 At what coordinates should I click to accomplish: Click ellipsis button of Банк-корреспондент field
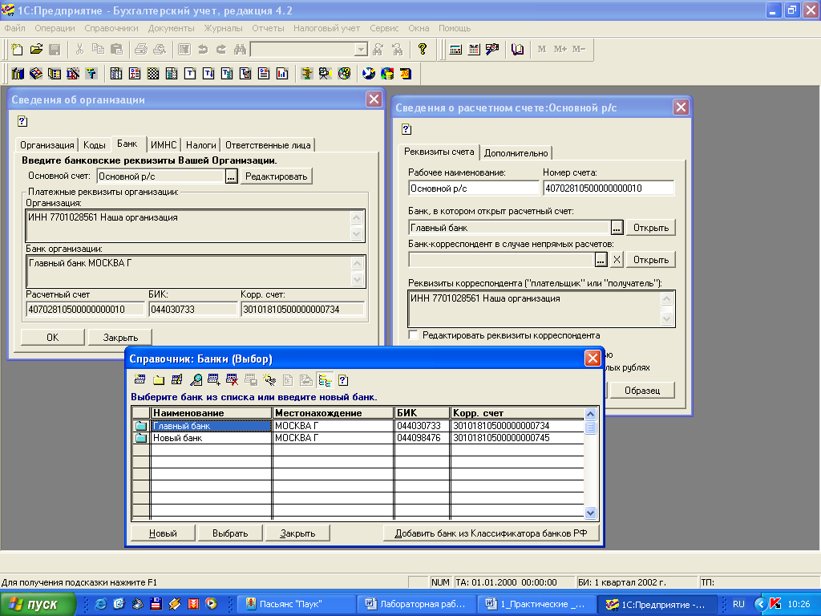[601, 259]
